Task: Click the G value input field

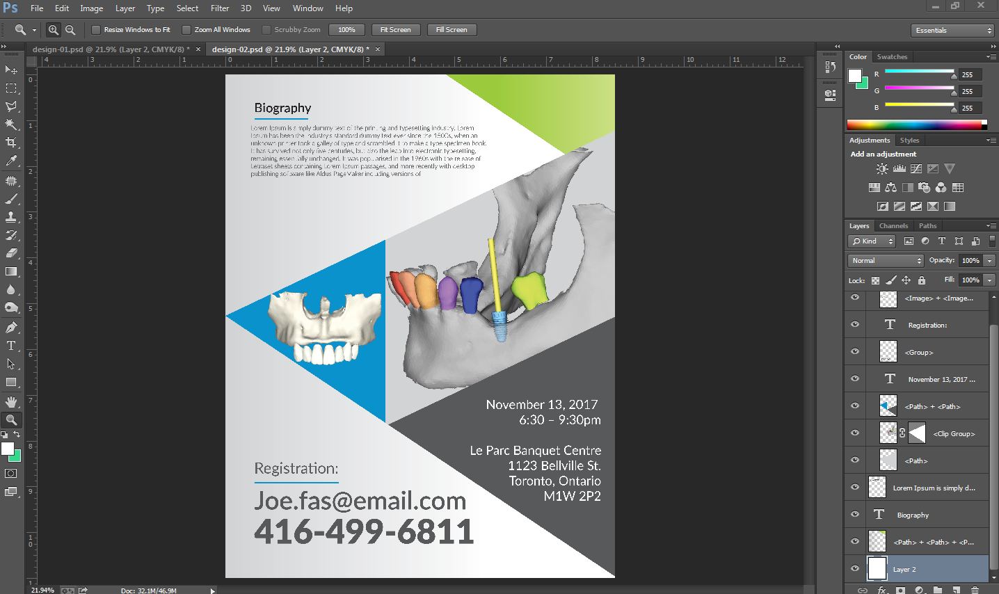Action: pos(970,91)
